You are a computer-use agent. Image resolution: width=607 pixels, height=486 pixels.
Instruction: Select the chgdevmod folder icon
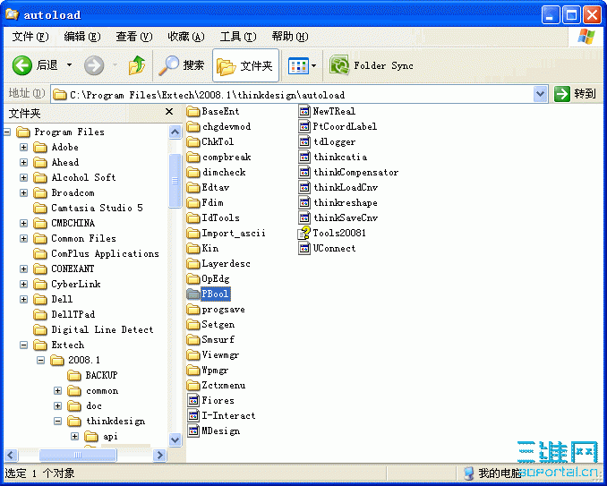(x=192, y=127)
